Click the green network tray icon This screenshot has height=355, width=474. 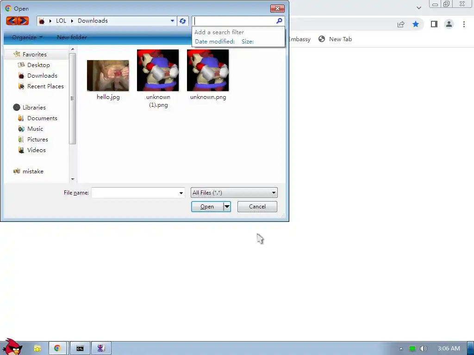(412, 349)
